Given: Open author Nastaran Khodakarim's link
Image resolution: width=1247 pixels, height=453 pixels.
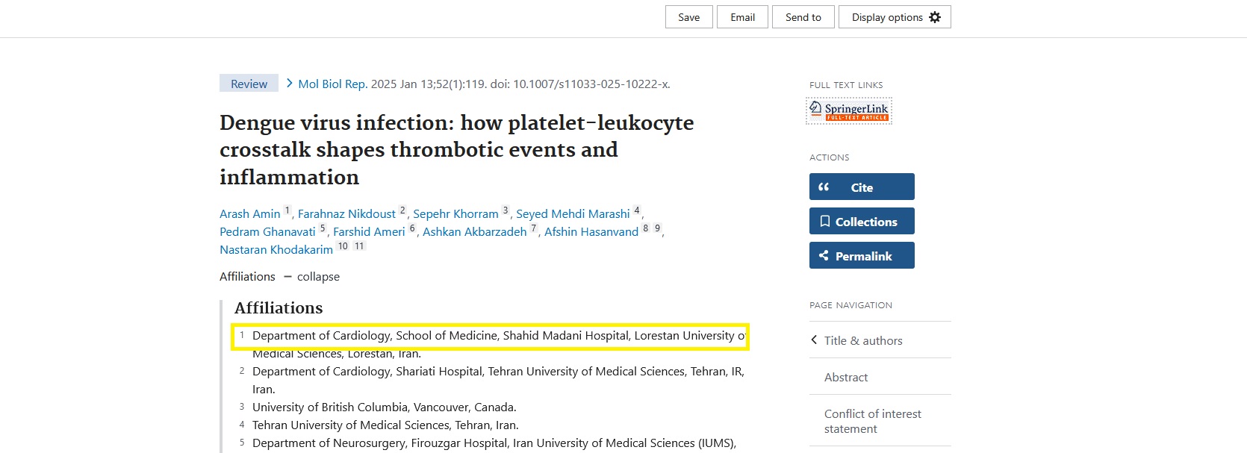Looking at the screenshot, I should (x=276, y=250).
